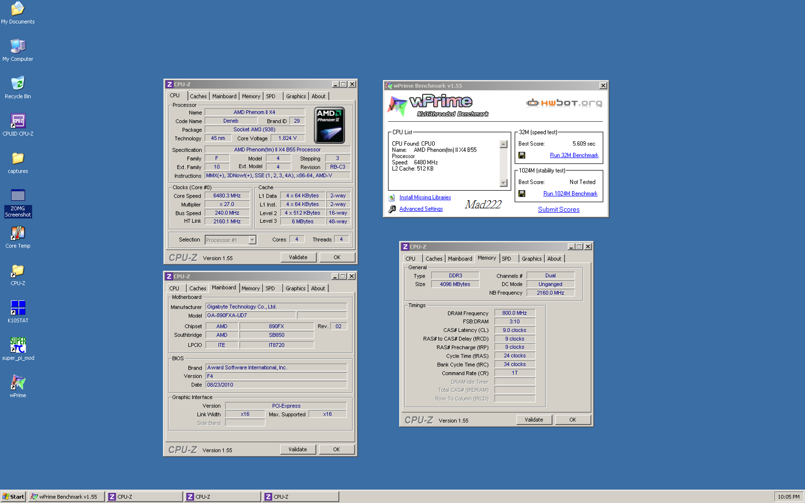This screenshot has width=805, height=503.
Task: Click the DRAM Frequency value 800.0 MHz
Action: (515, 313)
